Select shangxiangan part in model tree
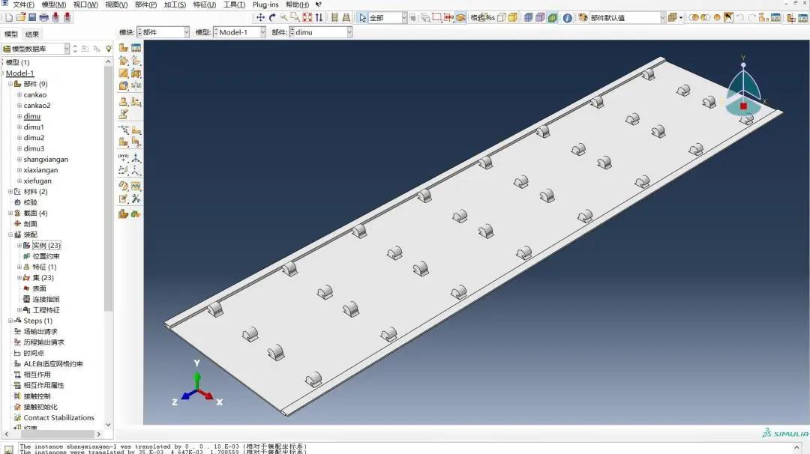The width and height of the screenshot is (810, 454). tap(46, 160)
